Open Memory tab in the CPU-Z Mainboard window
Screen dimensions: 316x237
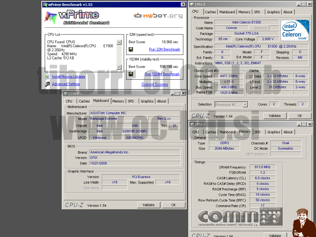pyautogui.click(x=118, y=101)
